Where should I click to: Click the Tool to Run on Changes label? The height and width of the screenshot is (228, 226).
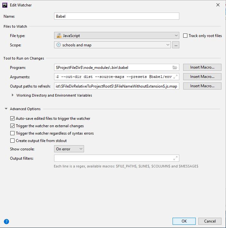(x=24, y=58)
